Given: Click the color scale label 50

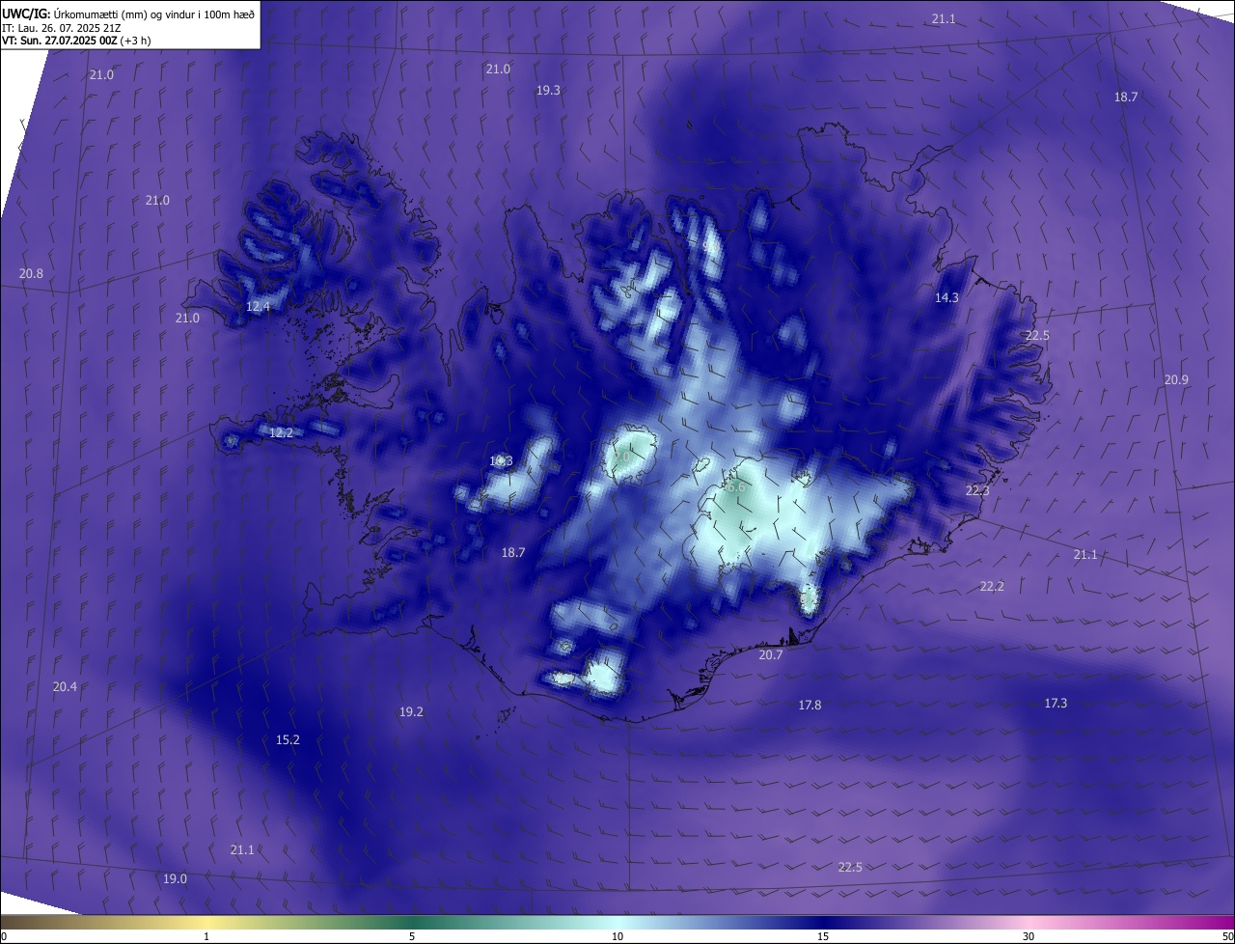Looking at the screenshot, I should [x=1227, y=936].
